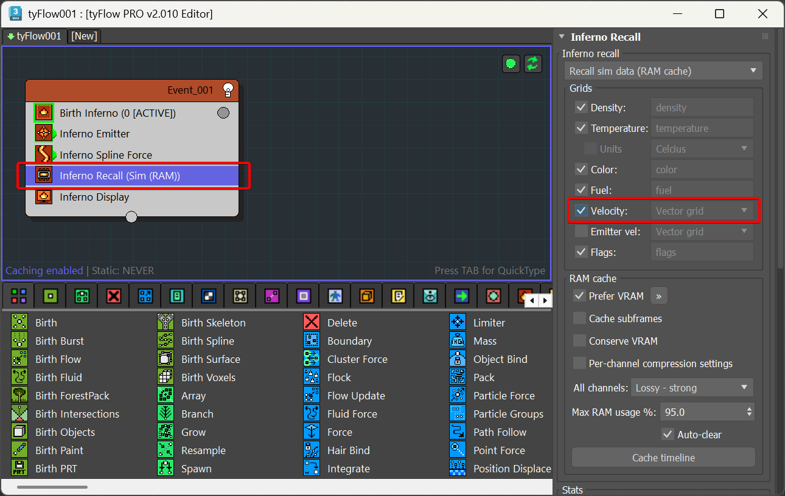Viewport: 785px width, 496px height.
Task: Toggle the Flags grid checkbox
Action: pos(581,252)
